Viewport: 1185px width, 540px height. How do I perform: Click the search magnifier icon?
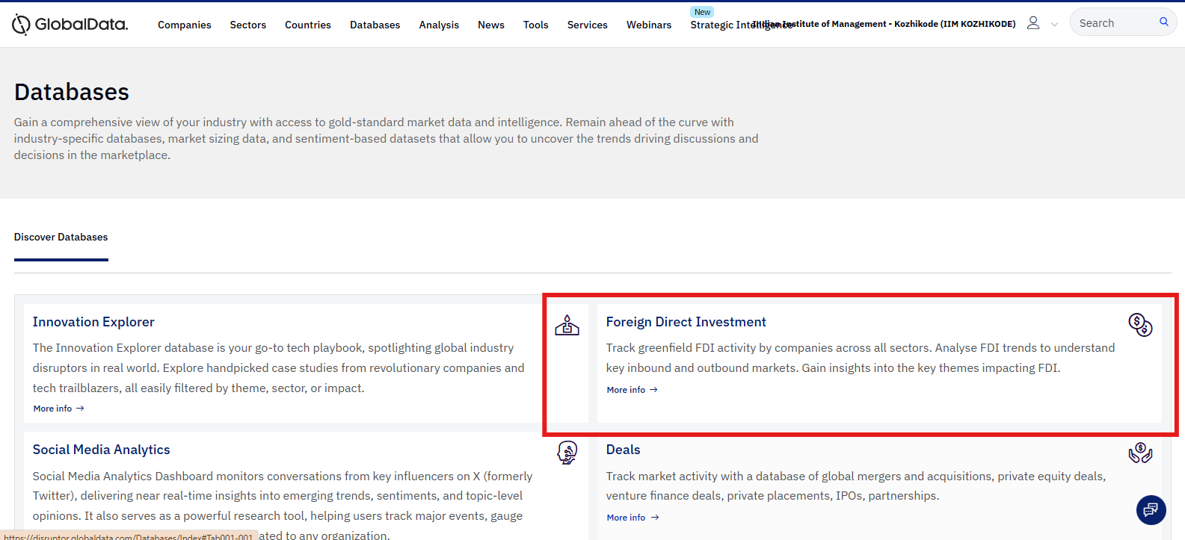tap(1163, 22)
